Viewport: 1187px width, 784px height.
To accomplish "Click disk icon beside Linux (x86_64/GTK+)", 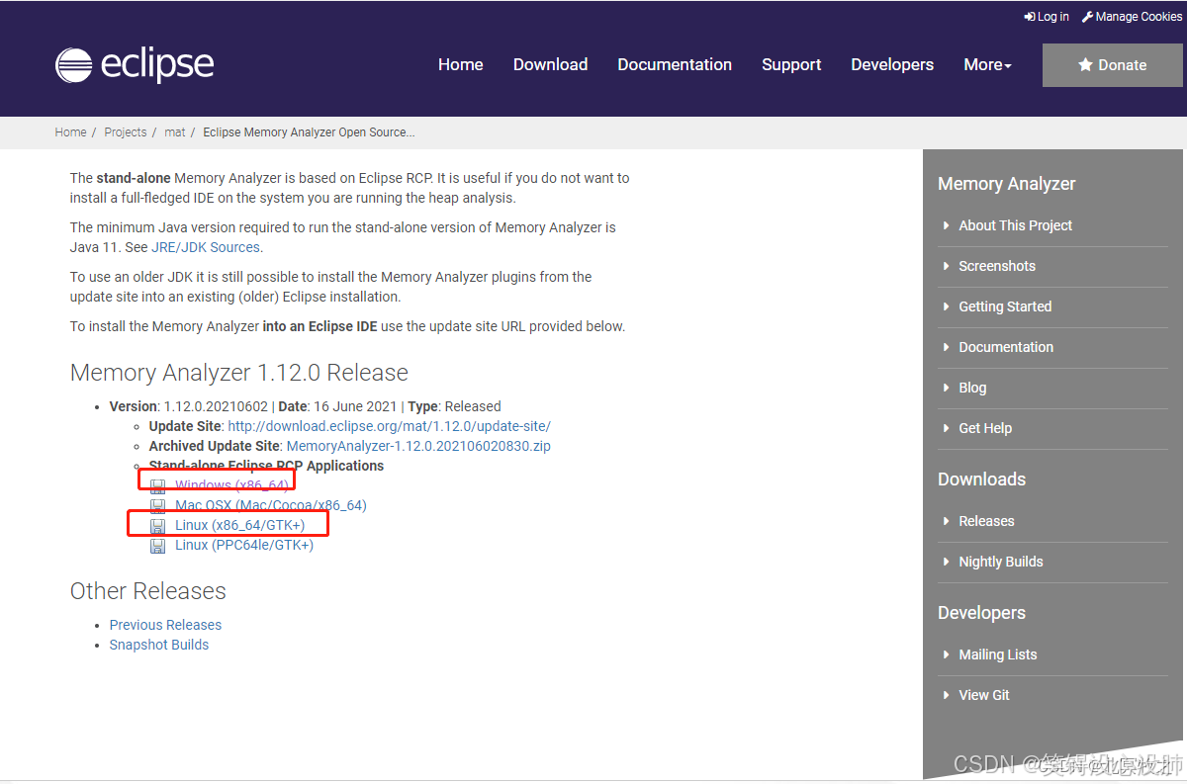I will (x=158, y=525).
